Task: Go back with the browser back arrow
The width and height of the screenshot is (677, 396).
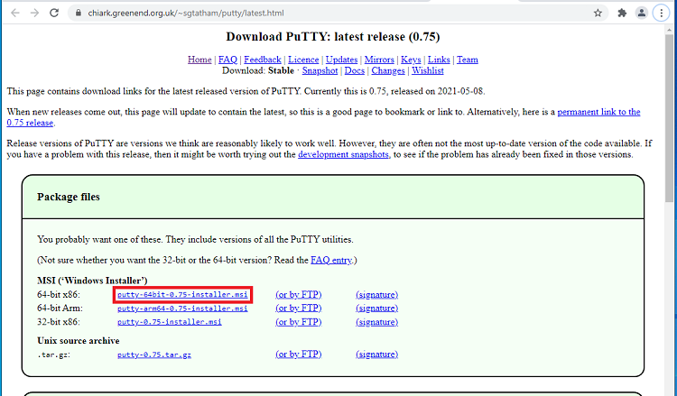Action: click(15, 13)
